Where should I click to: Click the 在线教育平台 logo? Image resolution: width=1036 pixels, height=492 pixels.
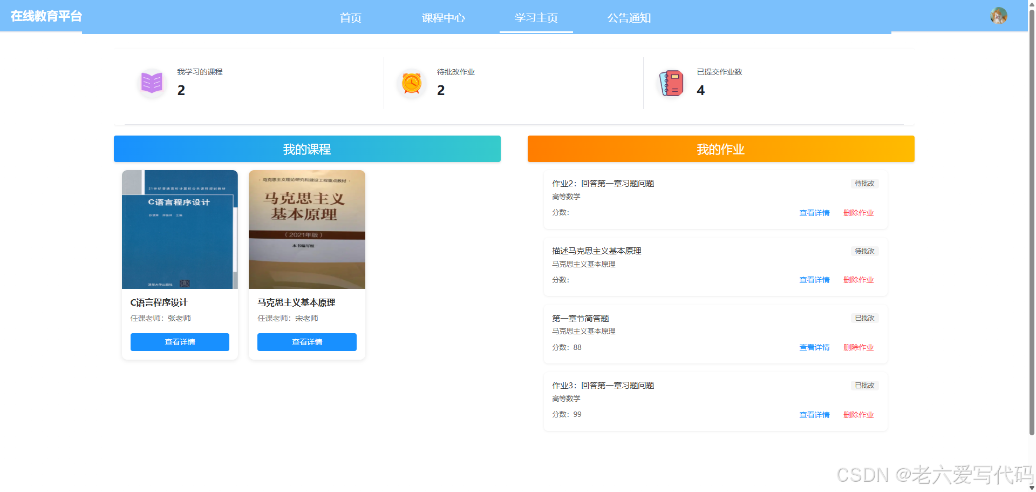[45, 16]
